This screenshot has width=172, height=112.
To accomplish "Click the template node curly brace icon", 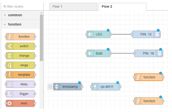I will 9,75.
